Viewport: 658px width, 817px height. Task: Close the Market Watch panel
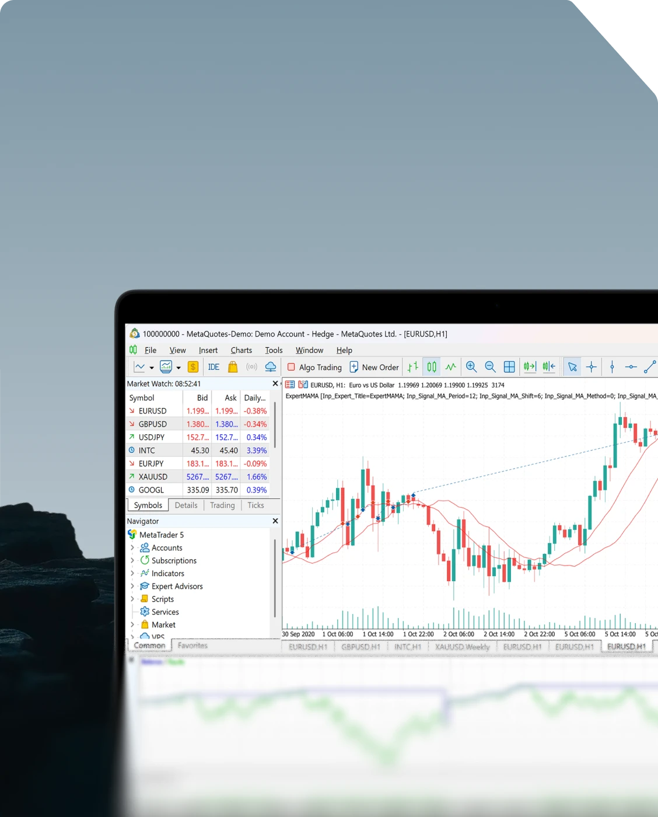pyautogui.click(x=275, y=383)
